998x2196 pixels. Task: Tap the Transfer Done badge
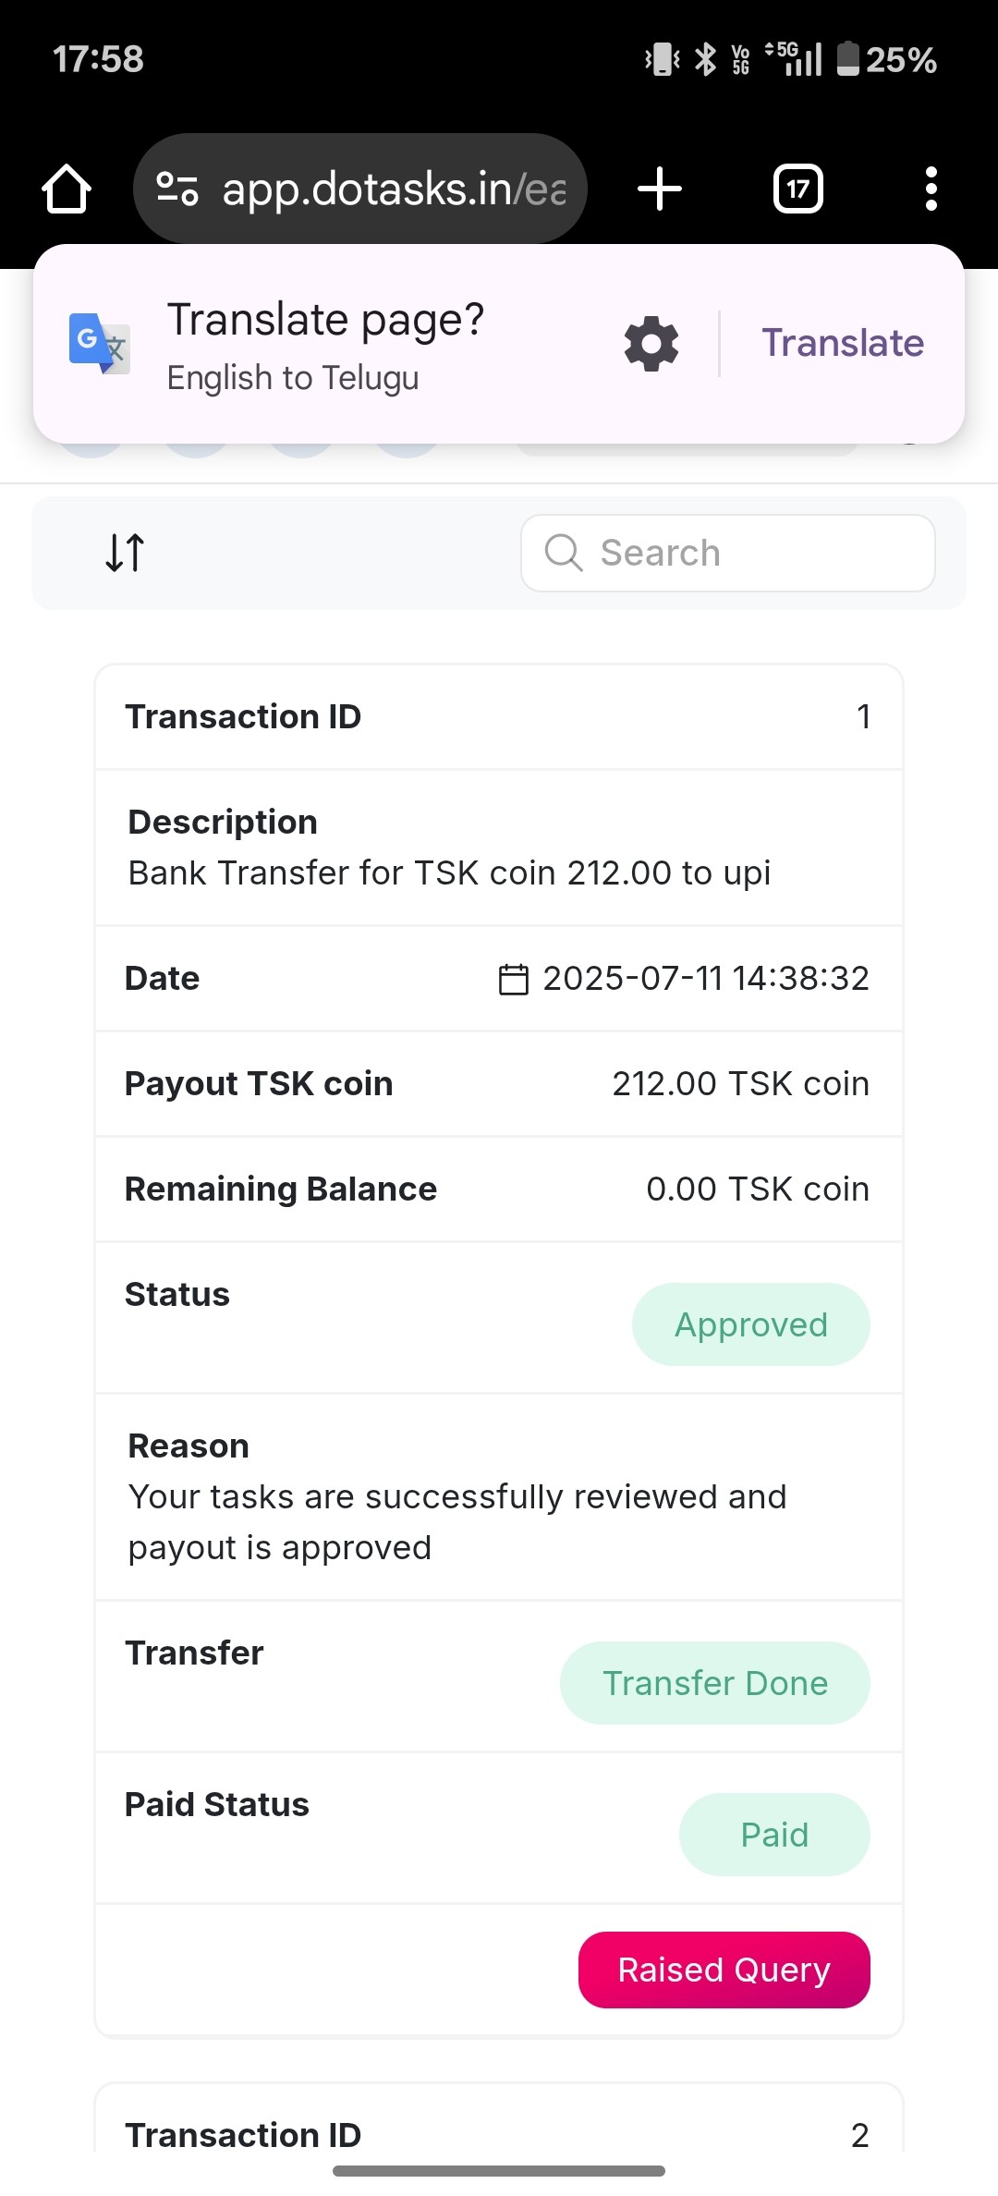point(714,1683)
